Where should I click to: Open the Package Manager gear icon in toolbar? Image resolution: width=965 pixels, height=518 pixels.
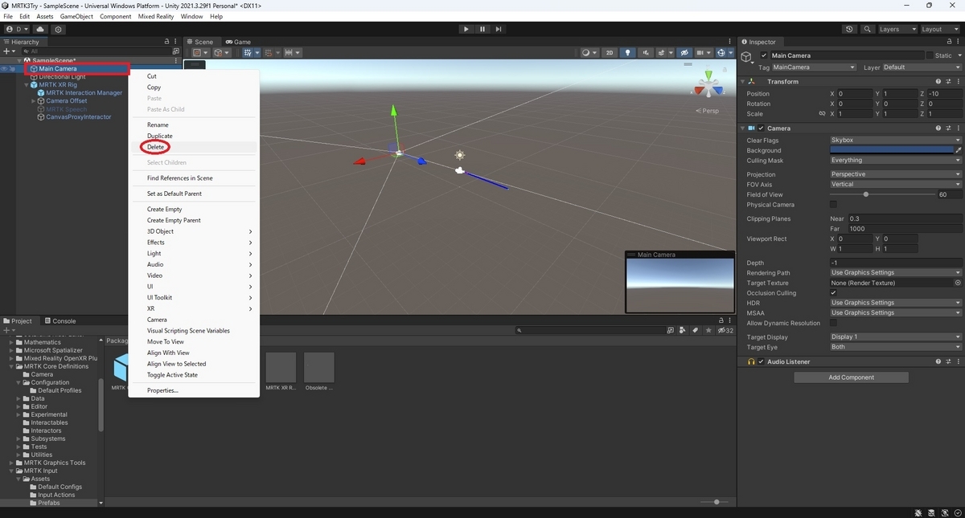point(58,29)
